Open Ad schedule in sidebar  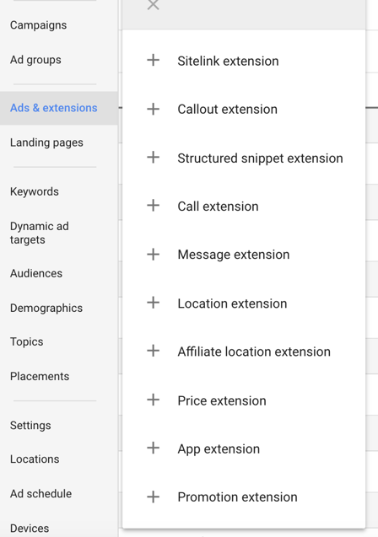pos(40,493)
